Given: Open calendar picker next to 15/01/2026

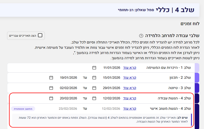Looking at the screenshot, I should click(94, 78).
